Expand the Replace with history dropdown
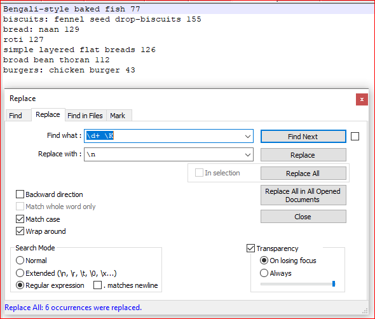The width and height of the screenshot is (375, 319). click(x=248, y=154)
